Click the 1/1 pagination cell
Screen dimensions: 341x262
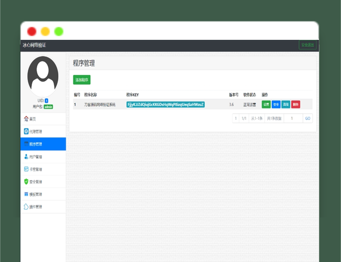coord(244,118)
